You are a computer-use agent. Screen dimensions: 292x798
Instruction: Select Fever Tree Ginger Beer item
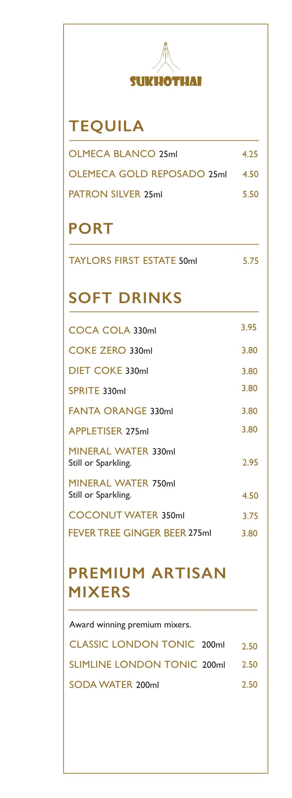click(x=139, y=533)
